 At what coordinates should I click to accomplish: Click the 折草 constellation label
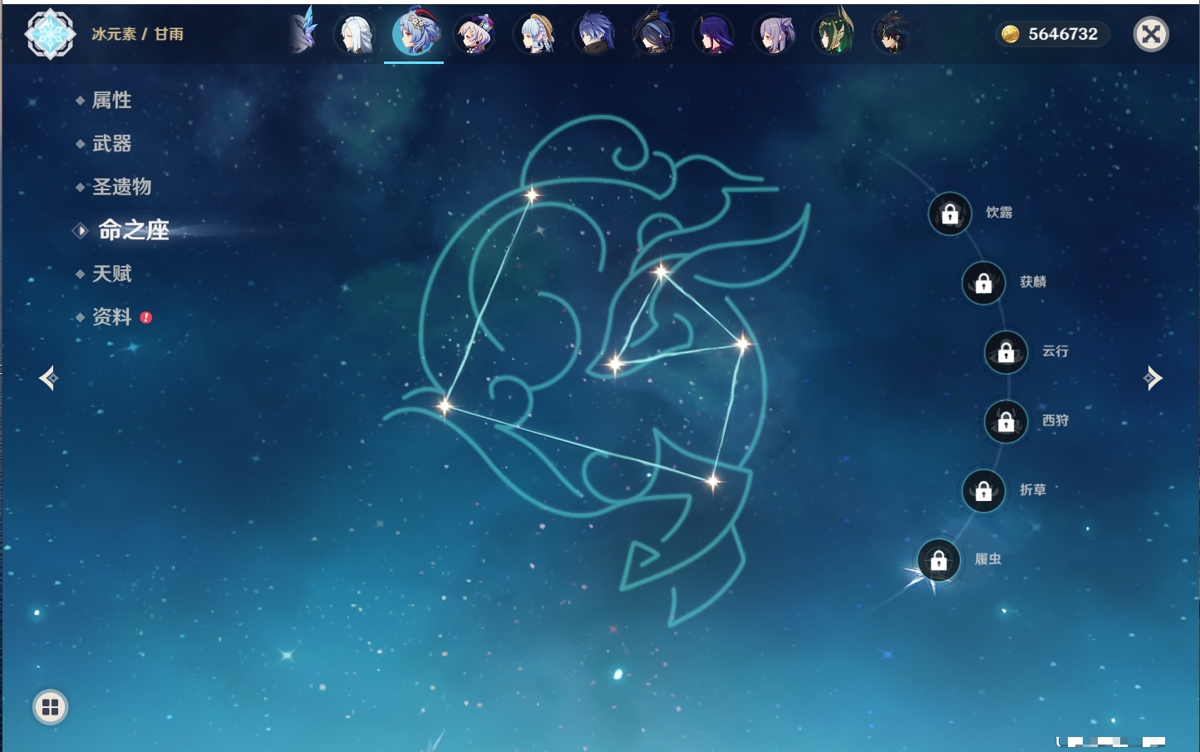click(1033, 489)
